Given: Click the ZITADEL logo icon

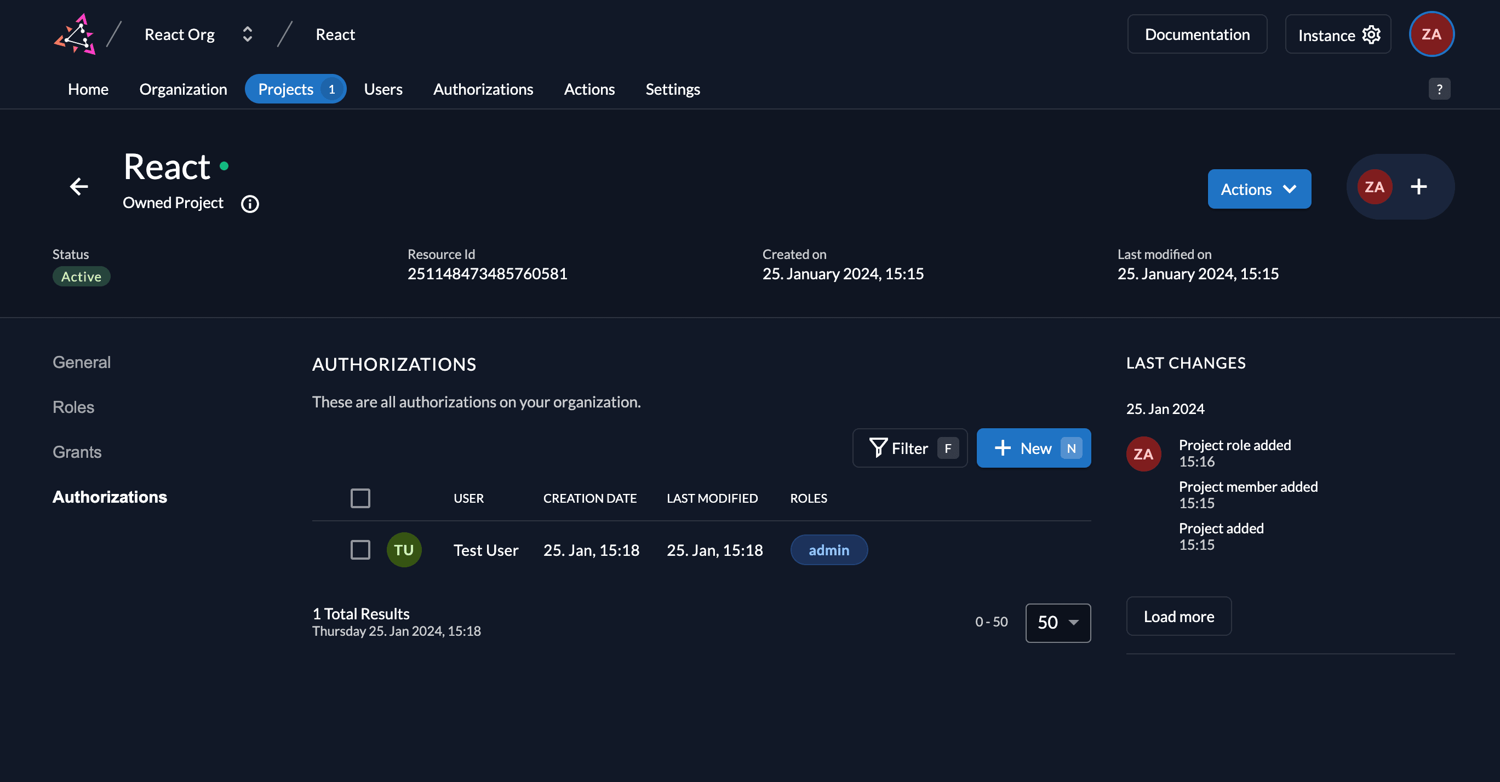Looking at the screenshot, I should 75,34.
